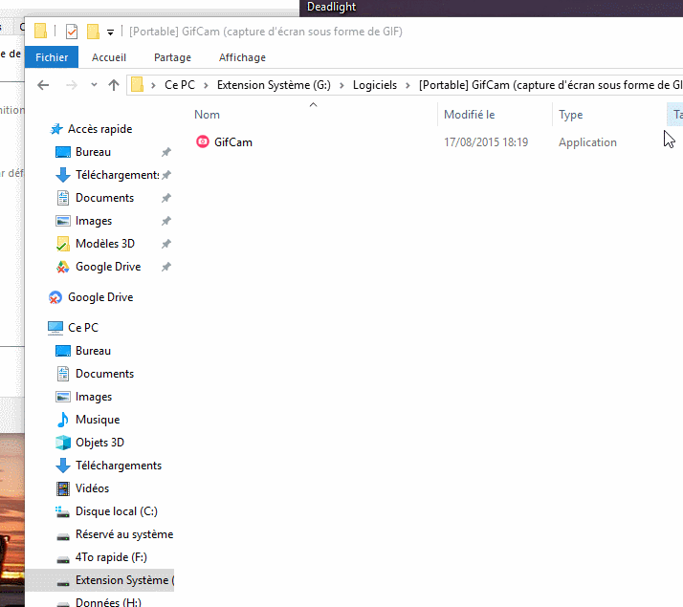Click the pin icon next to Images

pos(165,221)
